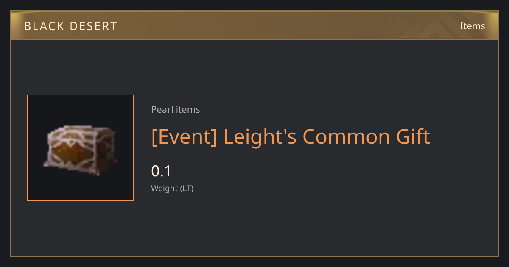Select the [Event] Leight's Common Gift title
Image resolution: width=509 pixels, height=267 pixels.
pyautogui.click(x=291, y=137)
